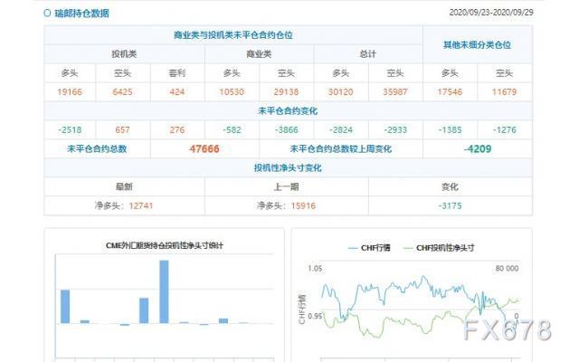Select the speculative long value 19166

click(x=70, y=92)
